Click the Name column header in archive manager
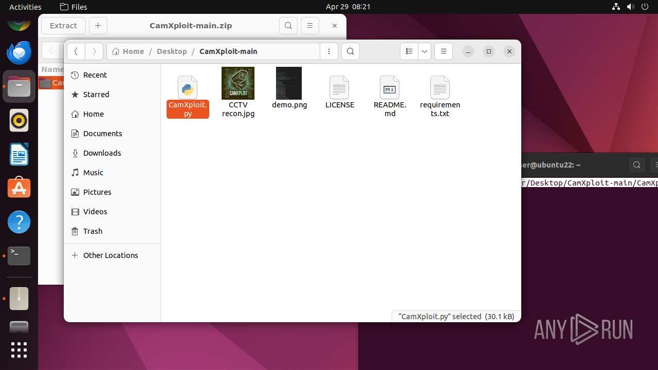The height and width of the screenshot is (370, 658). (51, 69)
